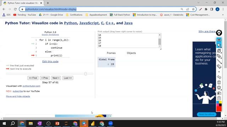Click the share page icon in address bar
Image resolution: width=227 pixels, height=127 pixels.
point(188,9)
